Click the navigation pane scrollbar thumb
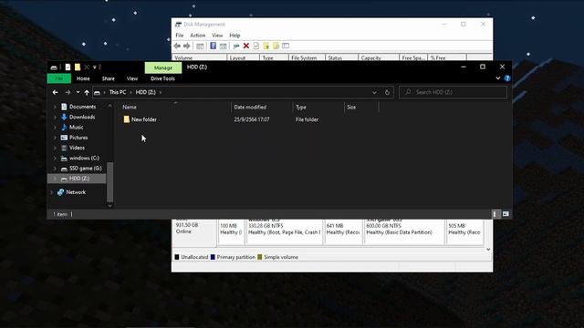 click(109, 182)
